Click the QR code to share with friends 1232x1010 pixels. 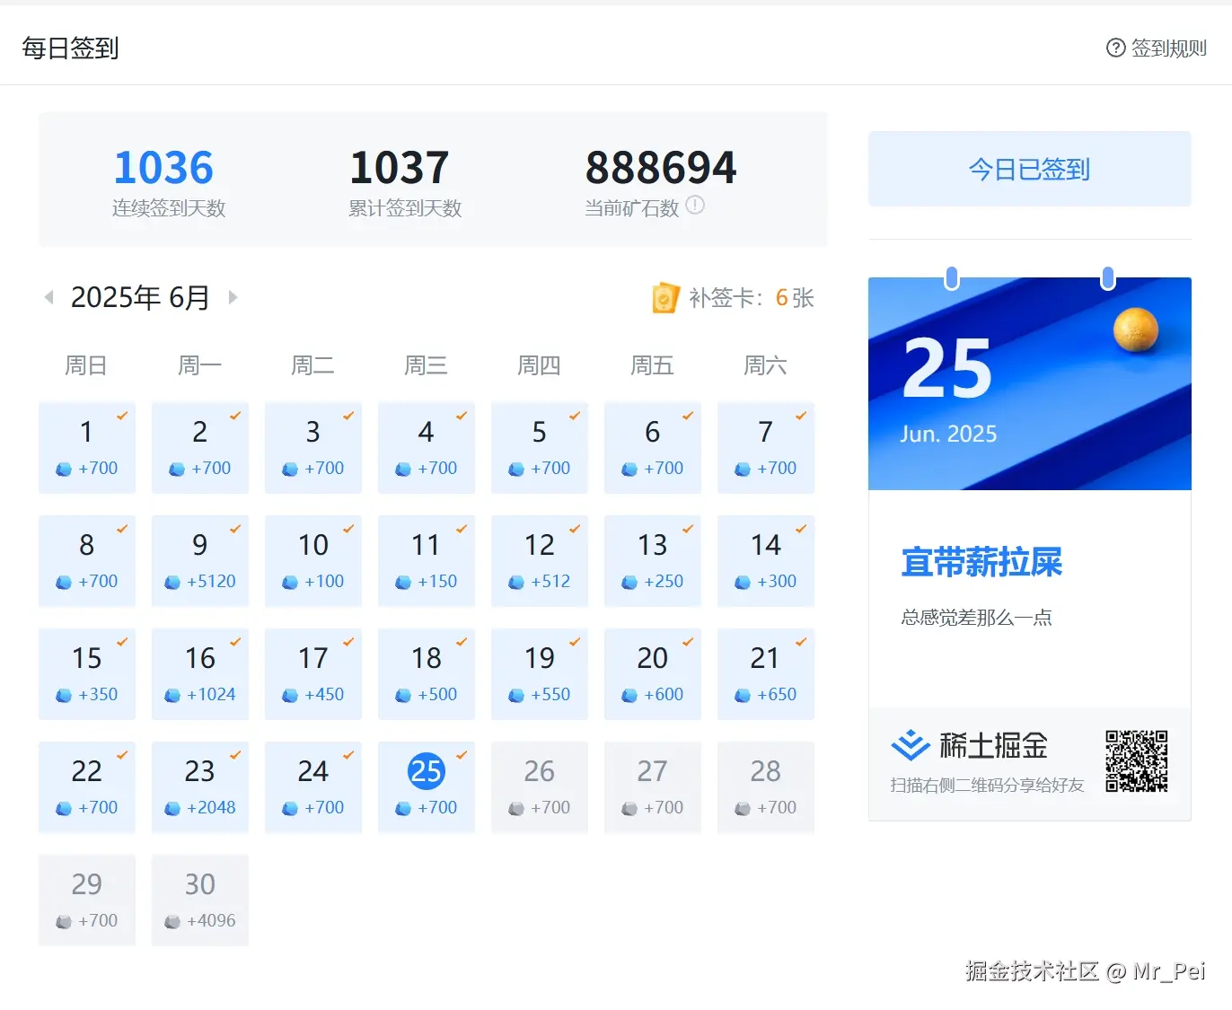click(x=1136, y=762)
